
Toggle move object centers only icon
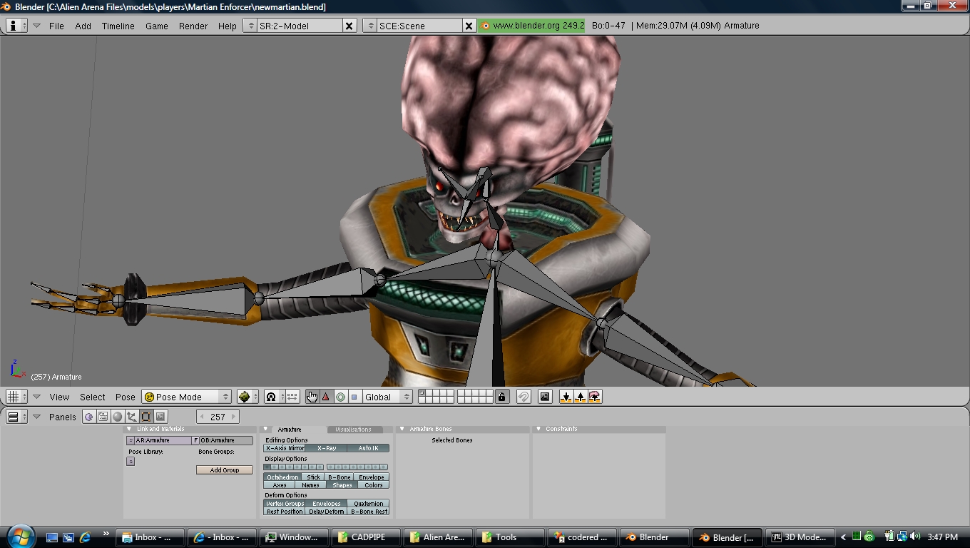292,397
